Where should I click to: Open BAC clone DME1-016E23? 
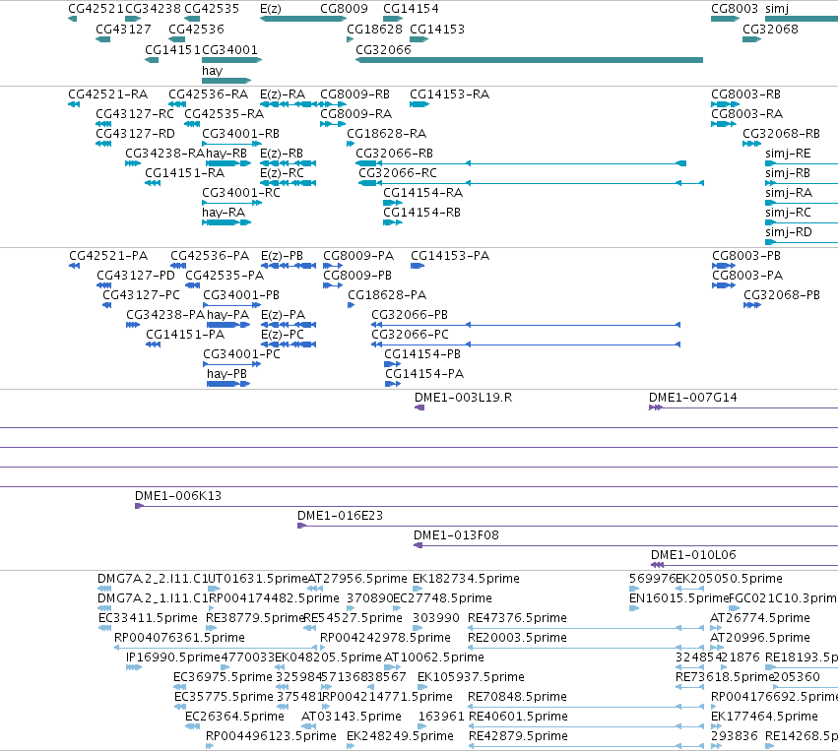tap(340, 516)
